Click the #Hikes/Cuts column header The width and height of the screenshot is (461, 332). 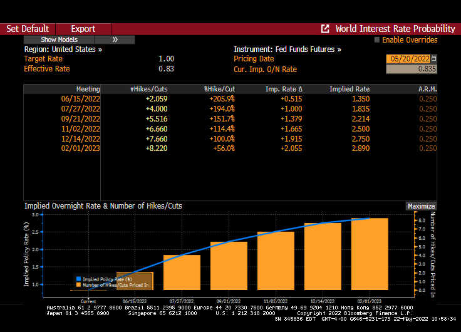pos(148,89)
